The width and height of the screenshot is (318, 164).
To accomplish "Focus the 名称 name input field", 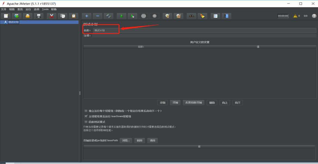I will point(204,30).
